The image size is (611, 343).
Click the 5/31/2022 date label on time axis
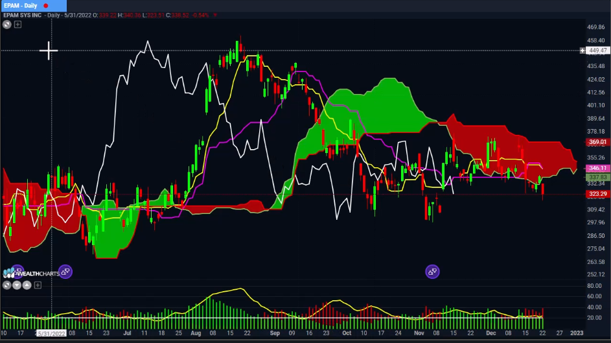point(51,334)
